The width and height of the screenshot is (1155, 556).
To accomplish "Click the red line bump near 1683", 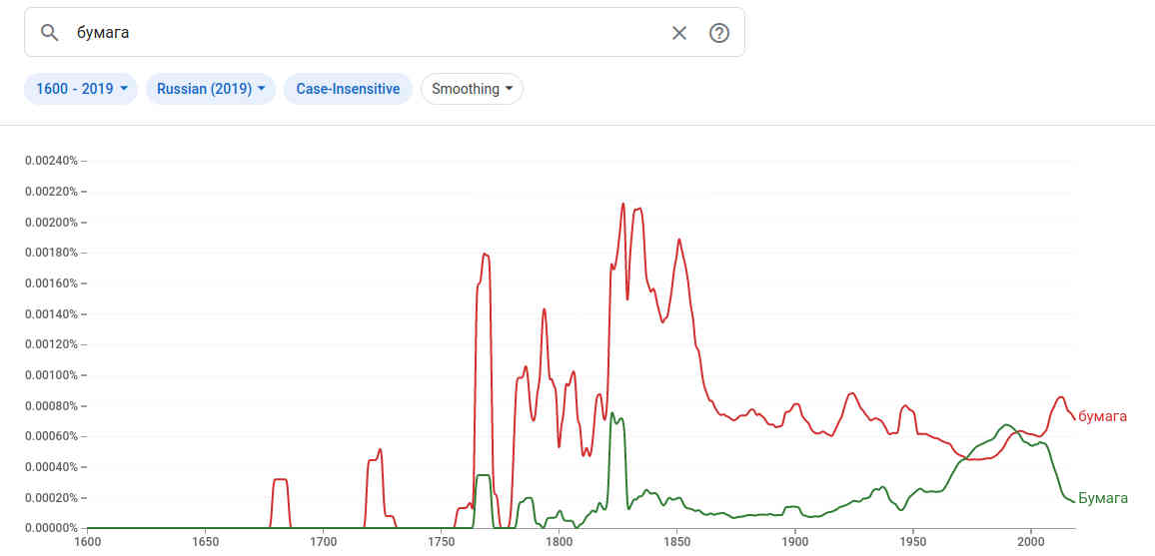I will click(281, 480).
